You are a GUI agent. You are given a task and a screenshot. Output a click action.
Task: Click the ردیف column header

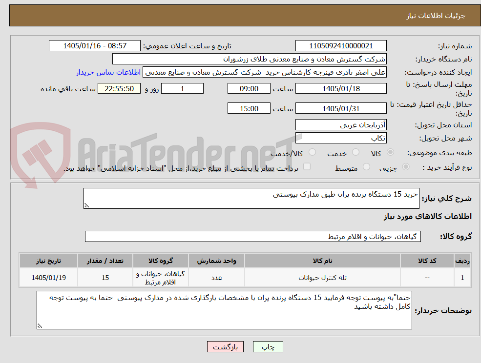(x=462, y=261)
